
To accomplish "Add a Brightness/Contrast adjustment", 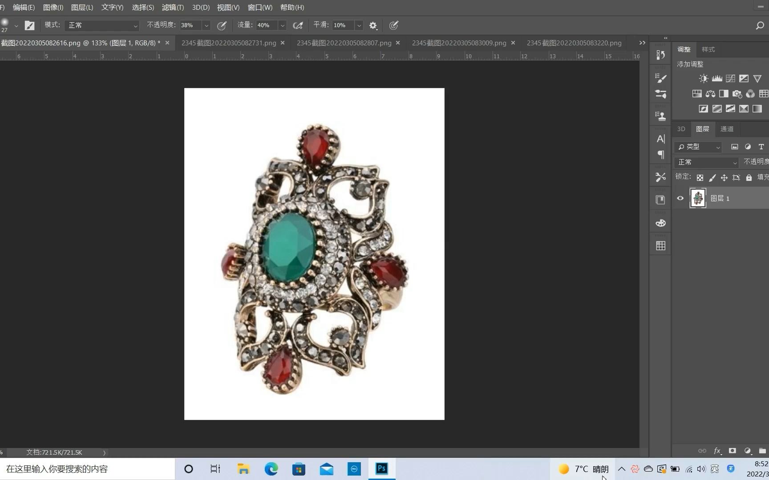I will tap(703, 79).
